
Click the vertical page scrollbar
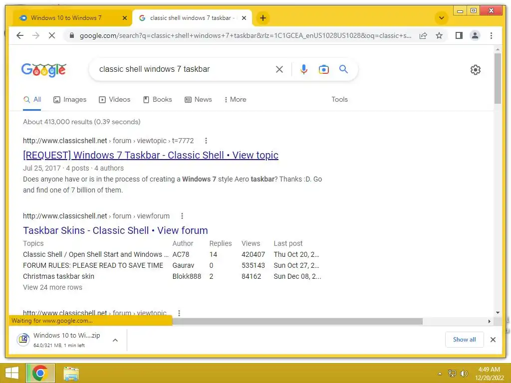[498, 78]
